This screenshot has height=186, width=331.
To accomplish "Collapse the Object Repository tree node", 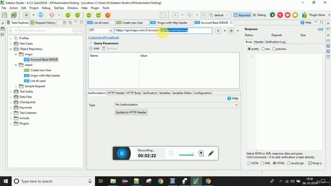I will pyautogui.click(x=11, y=49).
